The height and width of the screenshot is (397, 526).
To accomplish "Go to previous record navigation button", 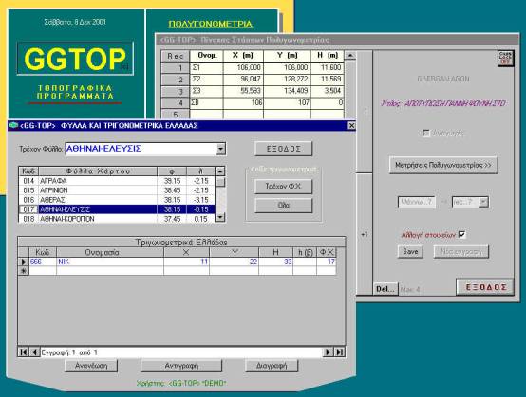I will tap(34, 352).
